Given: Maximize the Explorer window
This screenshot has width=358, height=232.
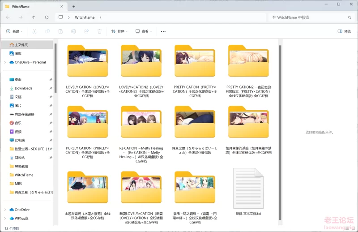Looking at the screenshot, I should tap(339, 4).
